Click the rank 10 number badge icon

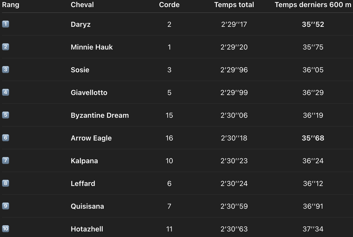[6, 229]
